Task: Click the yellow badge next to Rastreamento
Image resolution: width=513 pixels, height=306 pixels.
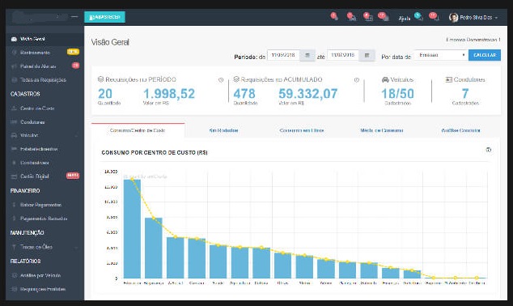Action: click(x=73, y=52)
